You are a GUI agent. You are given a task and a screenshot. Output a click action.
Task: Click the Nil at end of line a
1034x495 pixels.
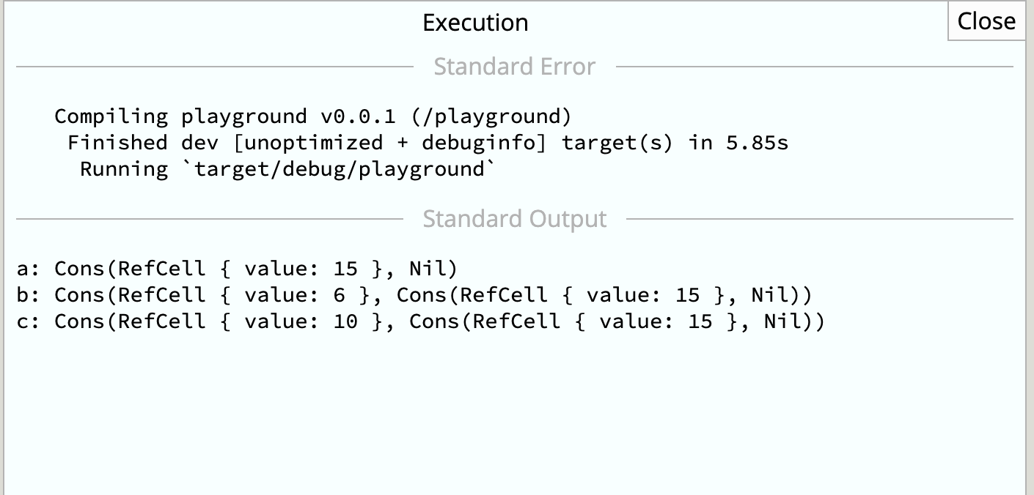[427, 269]
